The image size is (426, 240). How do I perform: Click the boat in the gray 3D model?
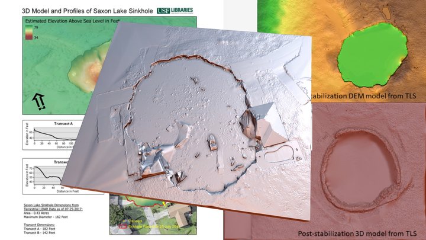pos(212,142)
